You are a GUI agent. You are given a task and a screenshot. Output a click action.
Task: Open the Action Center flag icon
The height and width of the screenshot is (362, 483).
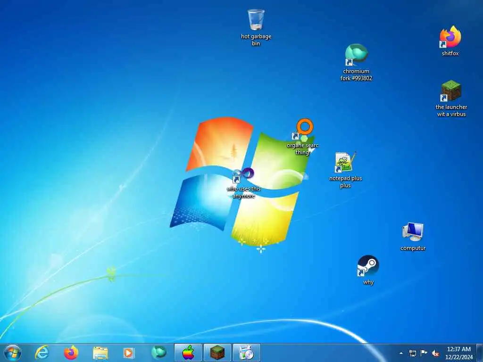424,353
